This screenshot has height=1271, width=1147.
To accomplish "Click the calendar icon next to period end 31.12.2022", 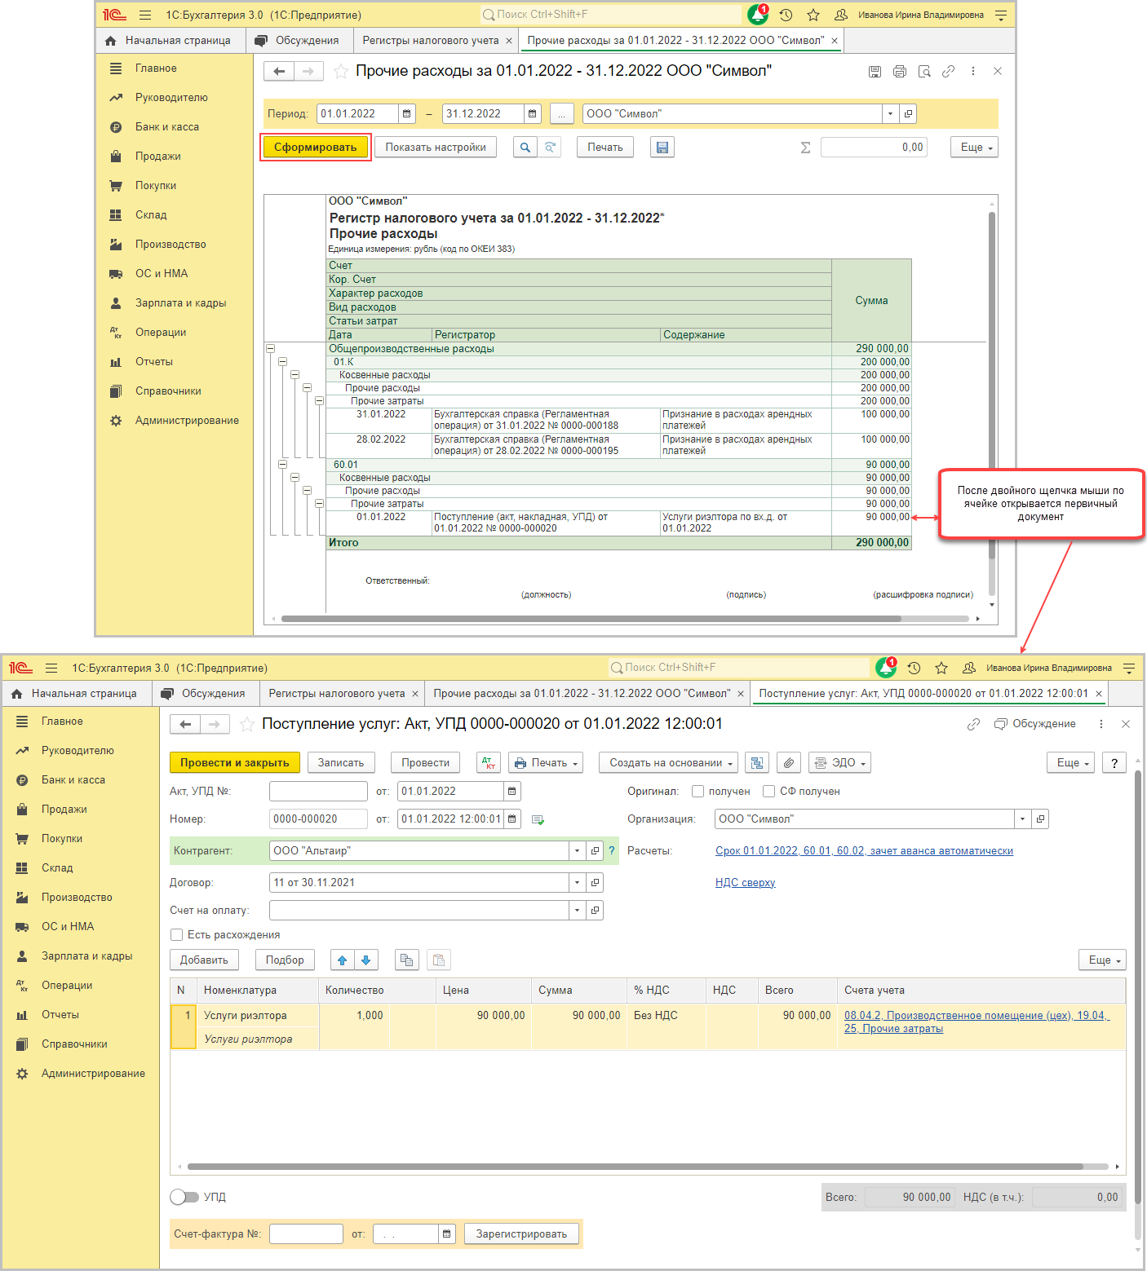I will [532, 114].
